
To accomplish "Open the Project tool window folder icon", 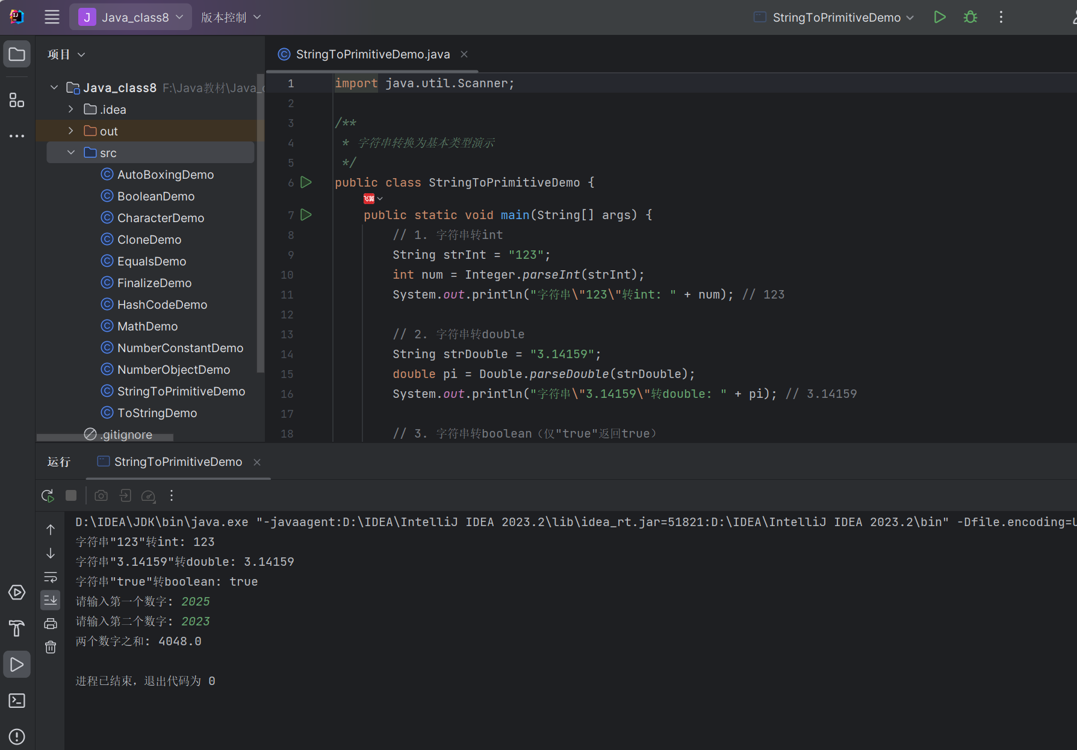I will (17, 54).
